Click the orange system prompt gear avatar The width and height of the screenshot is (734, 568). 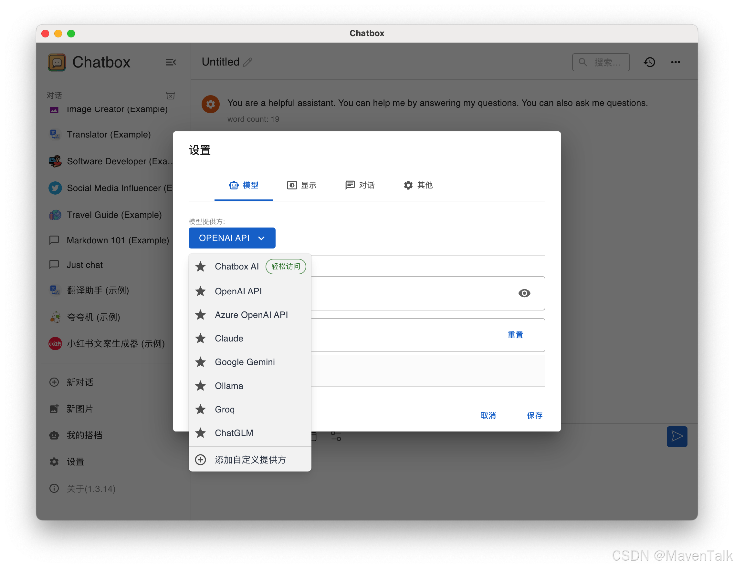210,104
